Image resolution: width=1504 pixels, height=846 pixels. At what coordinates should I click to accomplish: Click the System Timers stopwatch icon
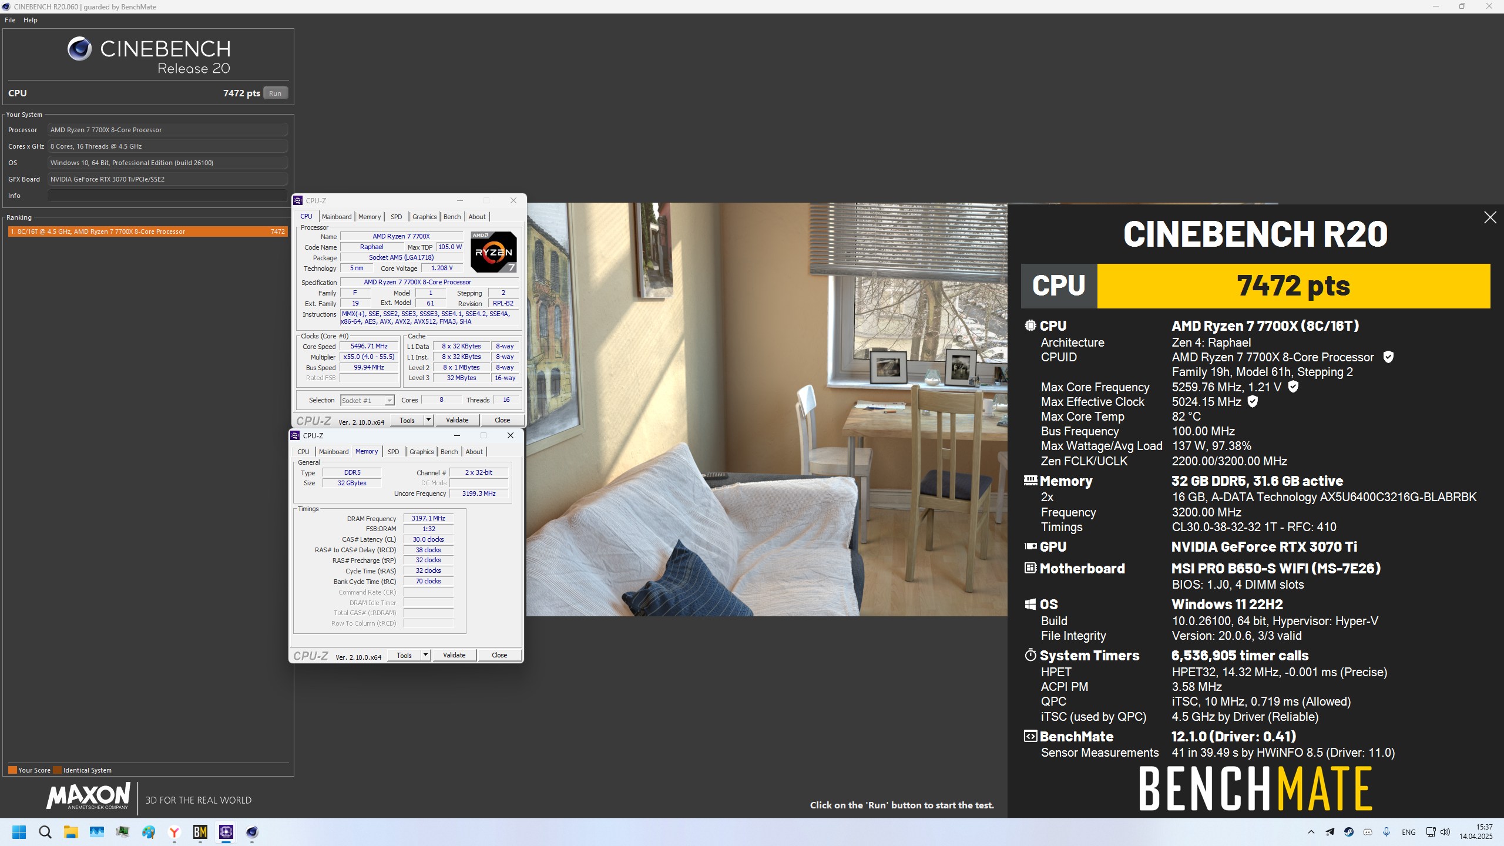(1030, 655)
